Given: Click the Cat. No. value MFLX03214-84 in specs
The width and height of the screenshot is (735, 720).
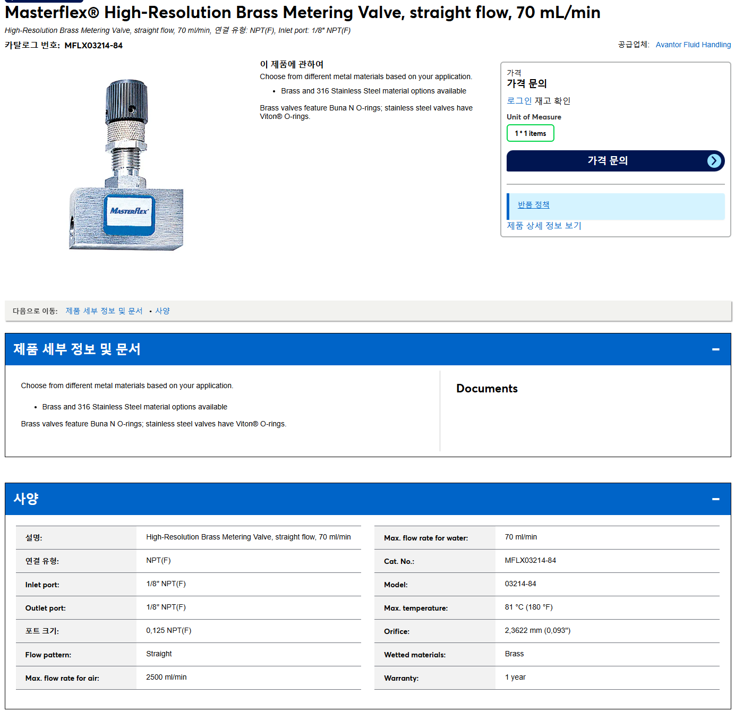Looking at the screenshot, I should pos(530,561).
